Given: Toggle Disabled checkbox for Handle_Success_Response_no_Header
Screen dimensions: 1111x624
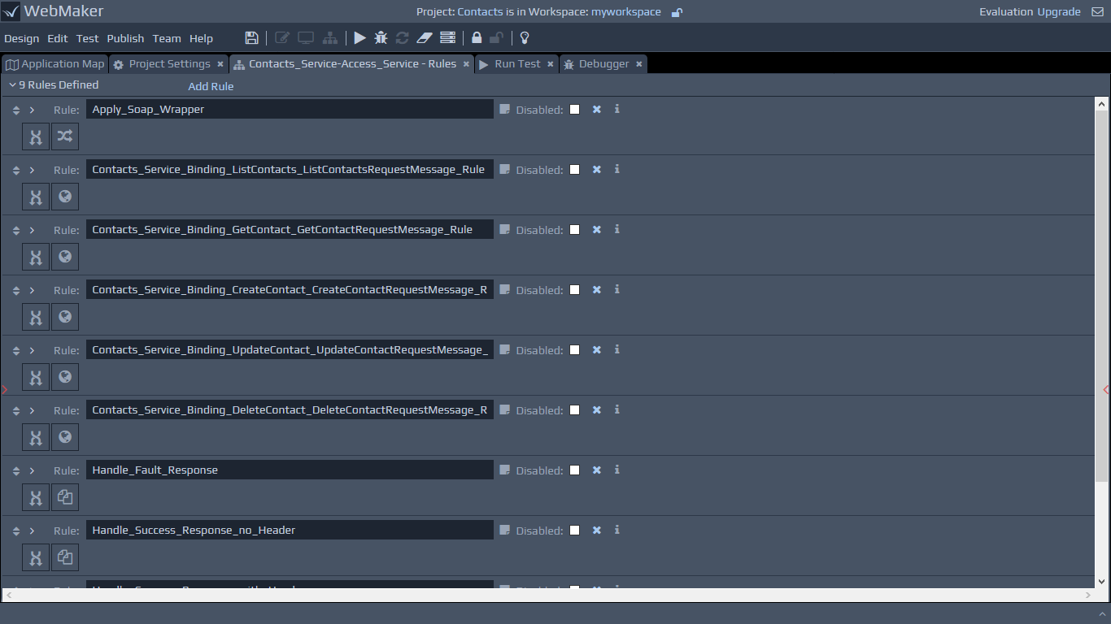Looking at the screenshot, I should 575,531.
